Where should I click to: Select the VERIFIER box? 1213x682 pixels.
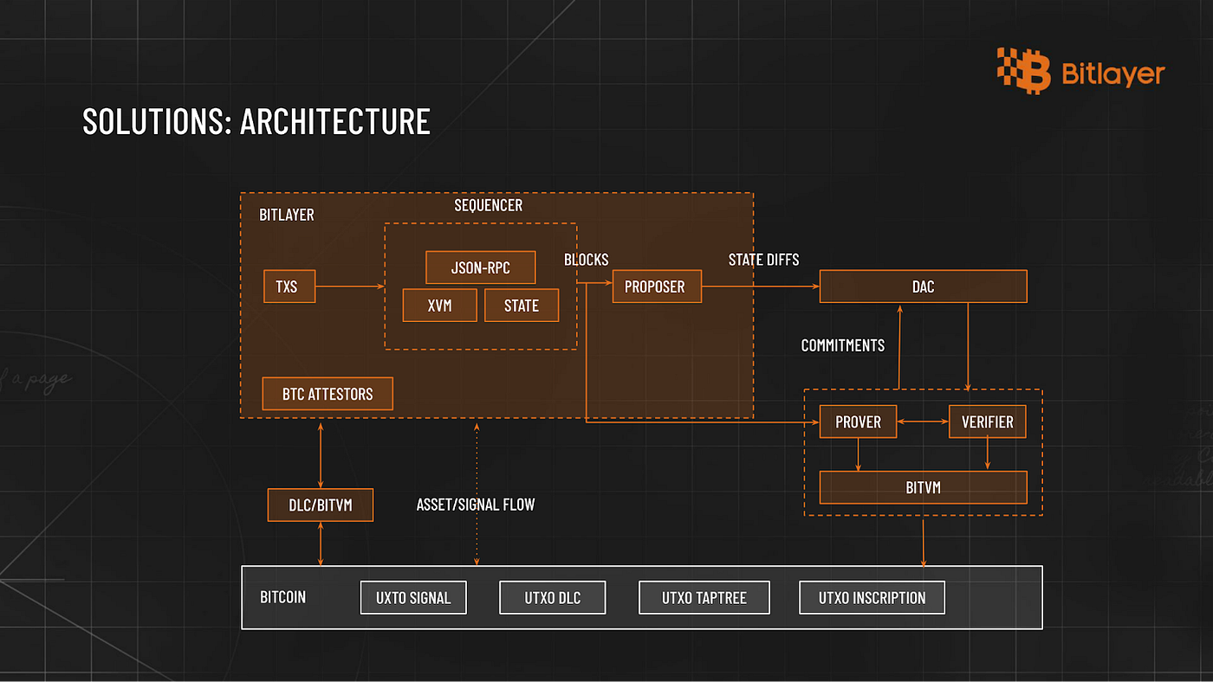(x=988, y=421)
